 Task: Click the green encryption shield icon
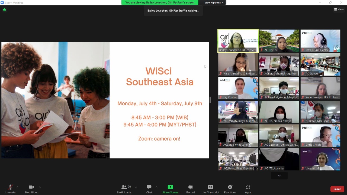click(x=4, y=10)
